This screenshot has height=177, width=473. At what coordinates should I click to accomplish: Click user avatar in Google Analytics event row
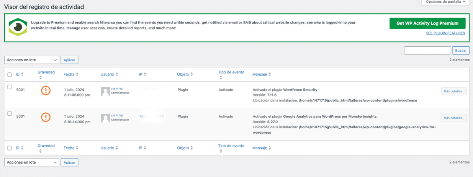point(105,118)
